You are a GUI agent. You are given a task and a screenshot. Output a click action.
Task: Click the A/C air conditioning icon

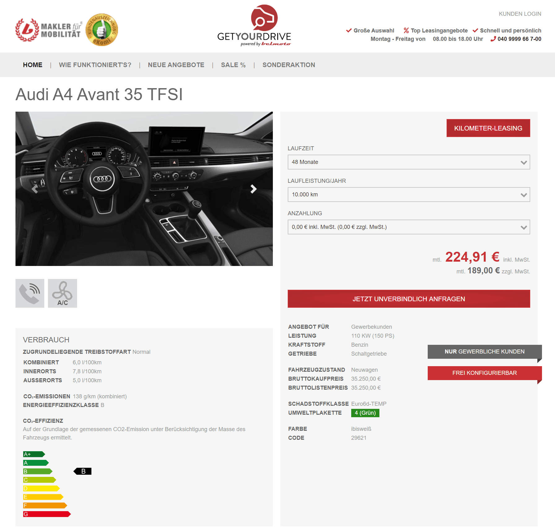click(x=62, y=293)
